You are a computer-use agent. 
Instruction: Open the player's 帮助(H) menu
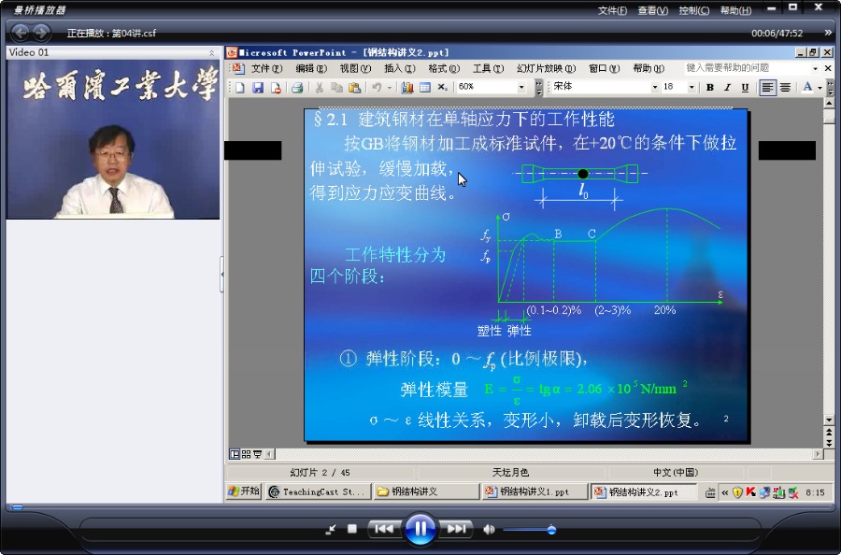point(735,10)
